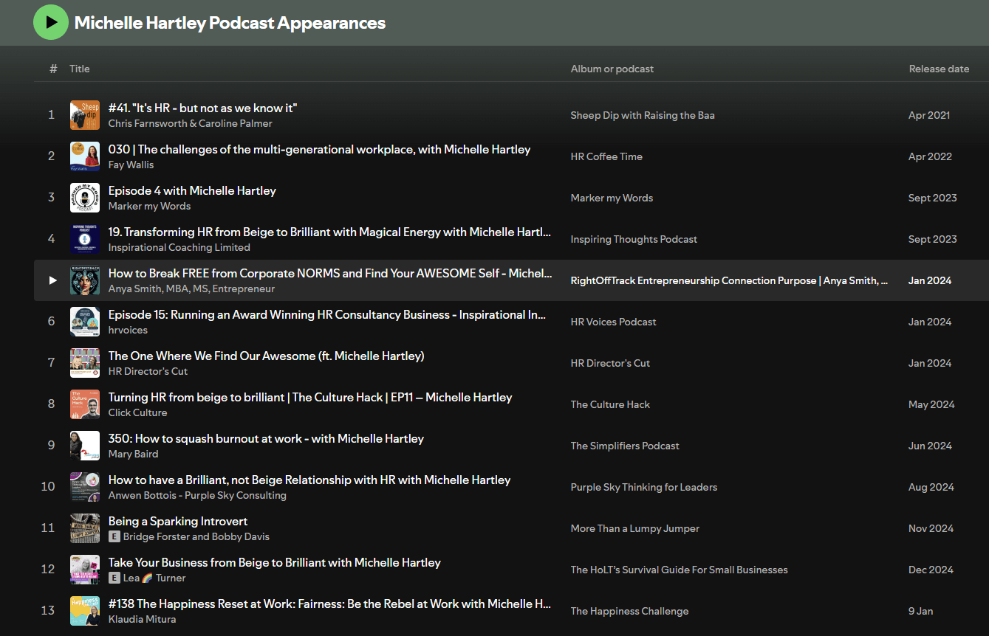The width and height of the screenshot is (989, 636).
Task: Open Sheep Dip with Raising the Baa podcast
Action: (x=643, y=115)
